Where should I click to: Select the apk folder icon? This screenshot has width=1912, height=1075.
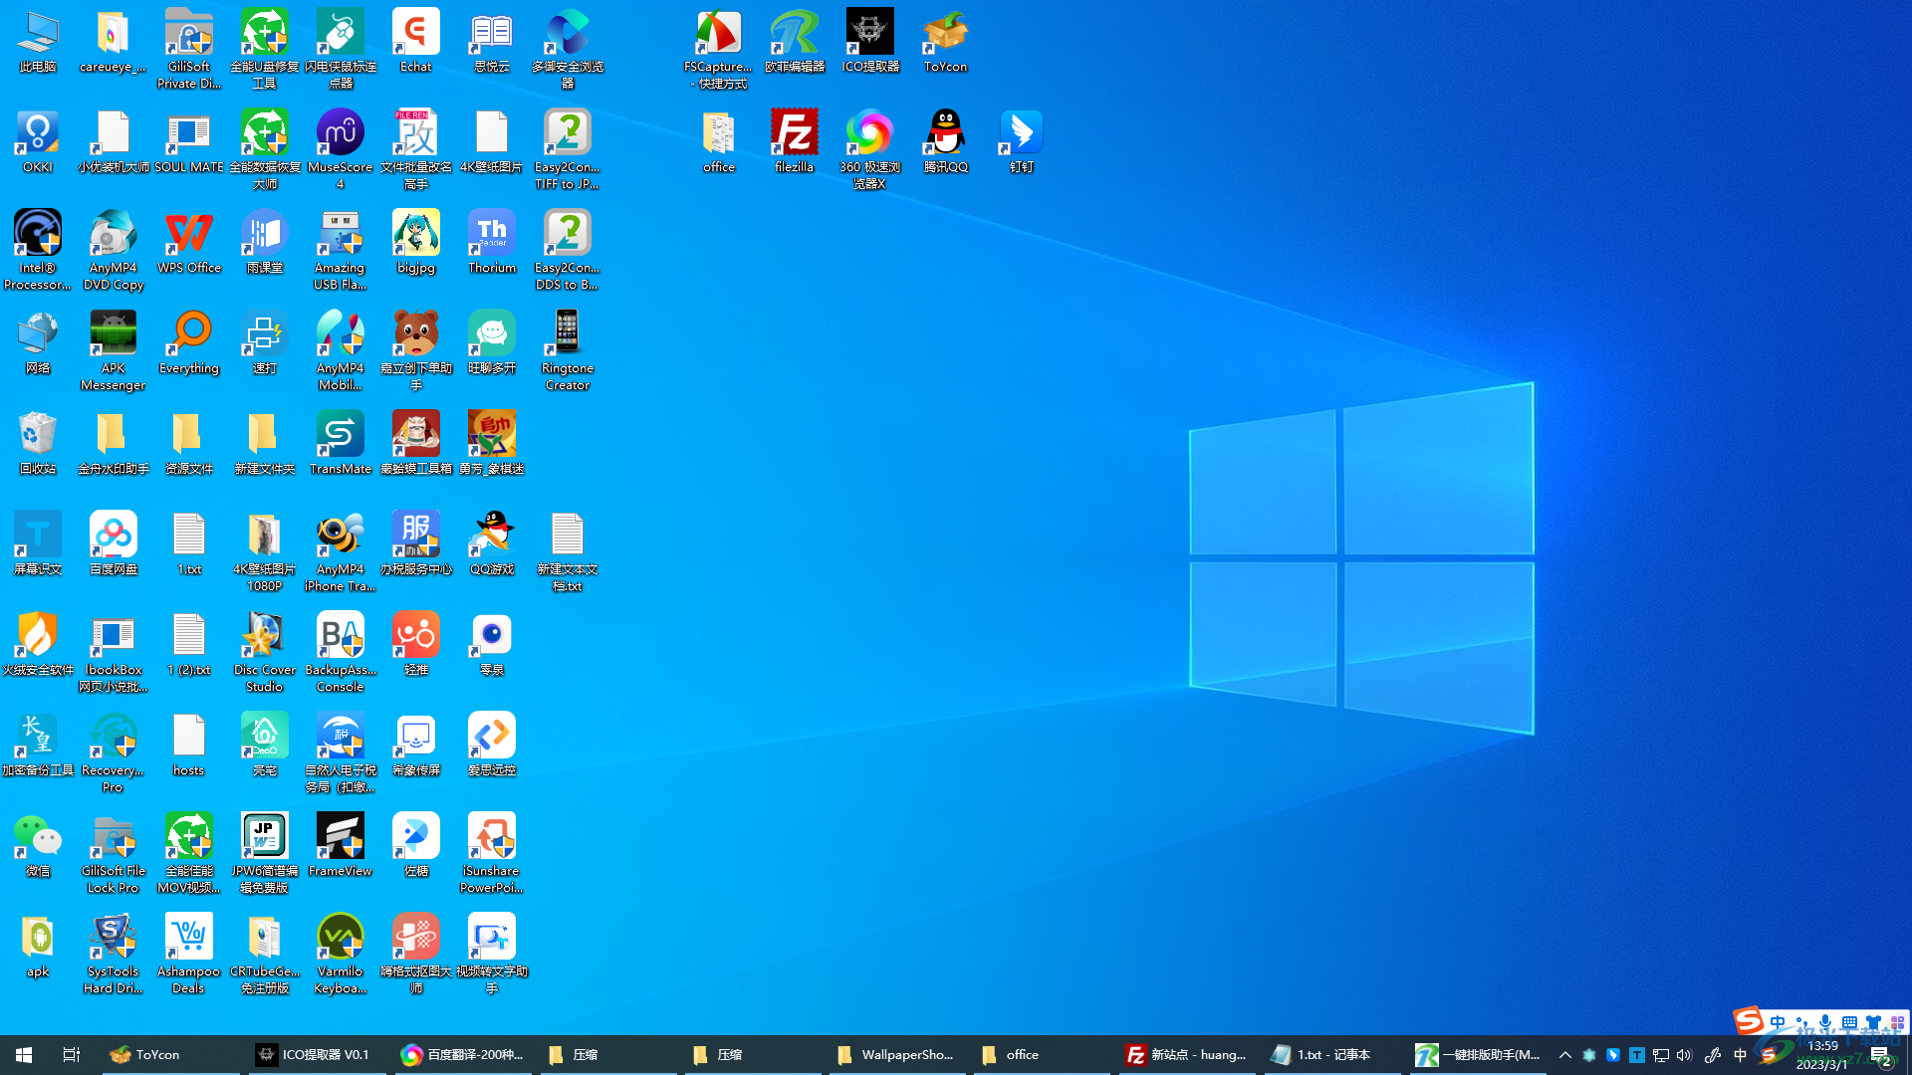[38, 945]
